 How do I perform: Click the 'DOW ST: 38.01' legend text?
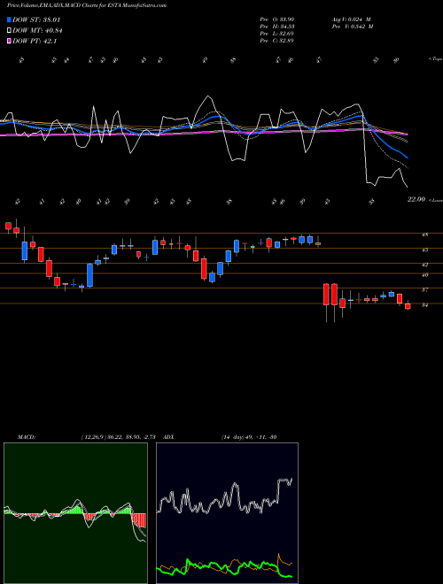coord(36,19)
